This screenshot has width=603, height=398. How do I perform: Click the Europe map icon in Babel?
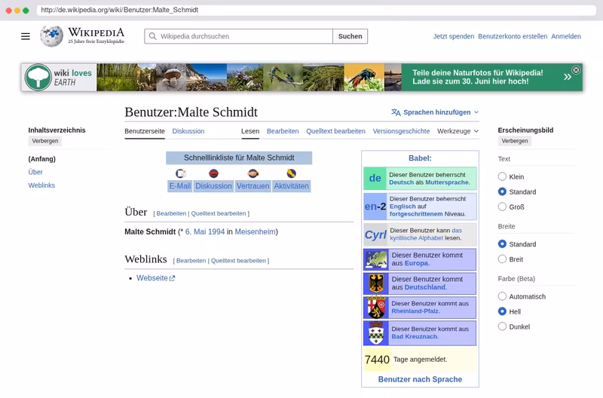(376, 259)
